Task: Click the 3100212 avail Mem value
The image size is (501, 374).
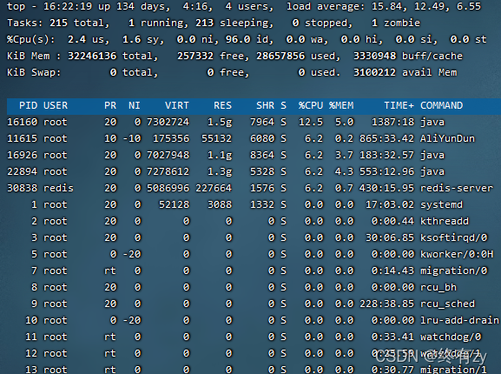Action: coord(405,72)
